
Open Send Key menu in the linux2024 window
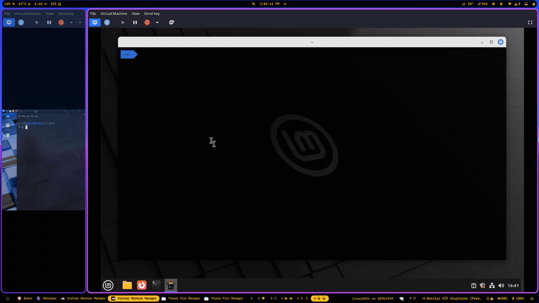pos(152,13)
